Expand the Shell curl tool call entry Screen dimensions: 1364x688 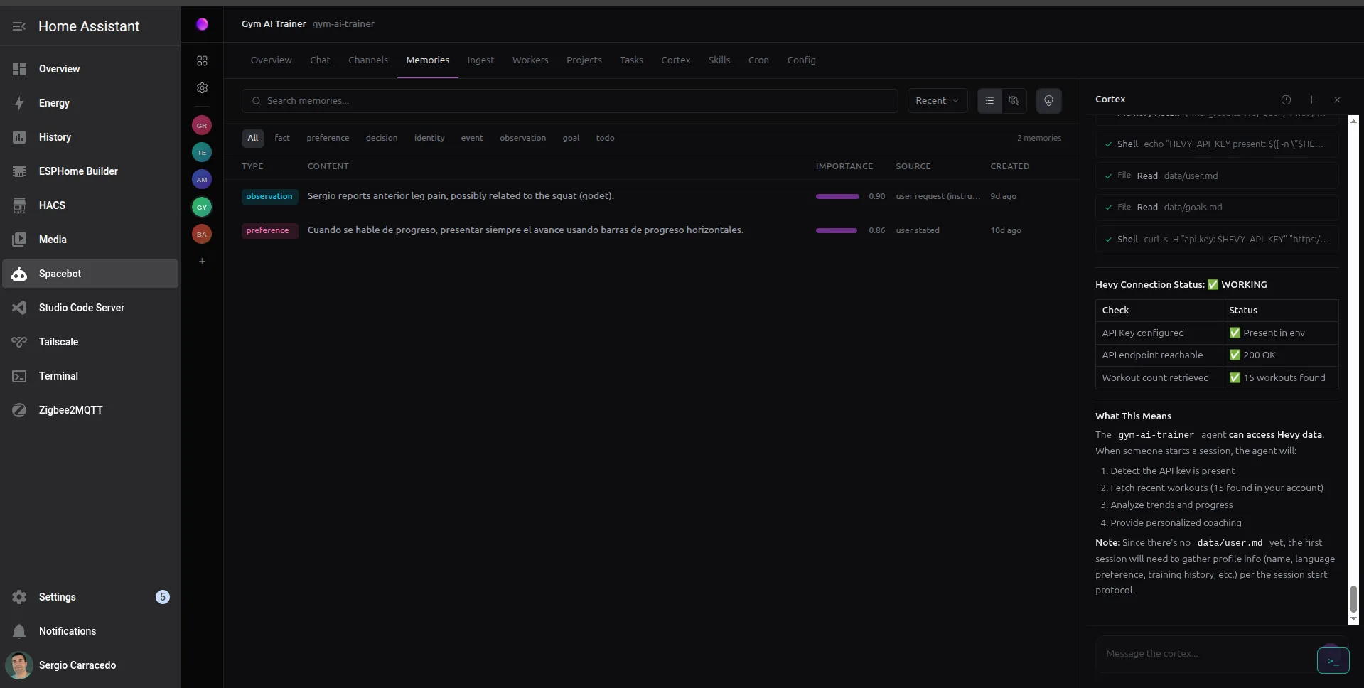[x=1216, y=240]
